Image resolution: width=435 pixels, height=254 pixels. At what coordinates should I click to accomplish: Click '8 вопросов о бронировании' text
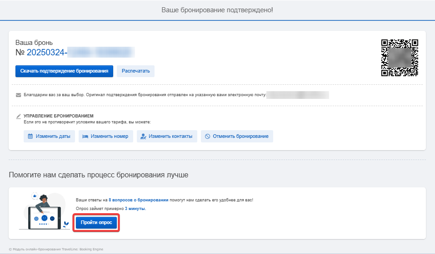click(x=139, y=200)
